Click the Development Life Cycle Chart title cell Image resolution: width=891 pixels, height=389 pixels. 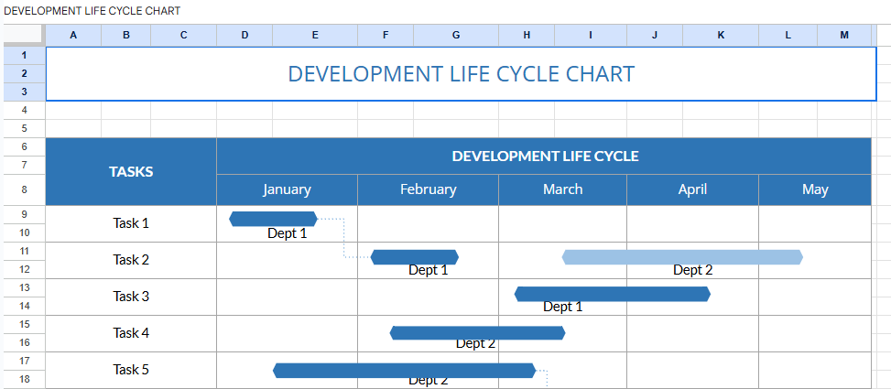pos(461,74)
